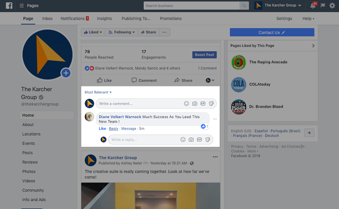
Task: Click the Dr. Brandon Blood page logo
Action: pos(238,107)
